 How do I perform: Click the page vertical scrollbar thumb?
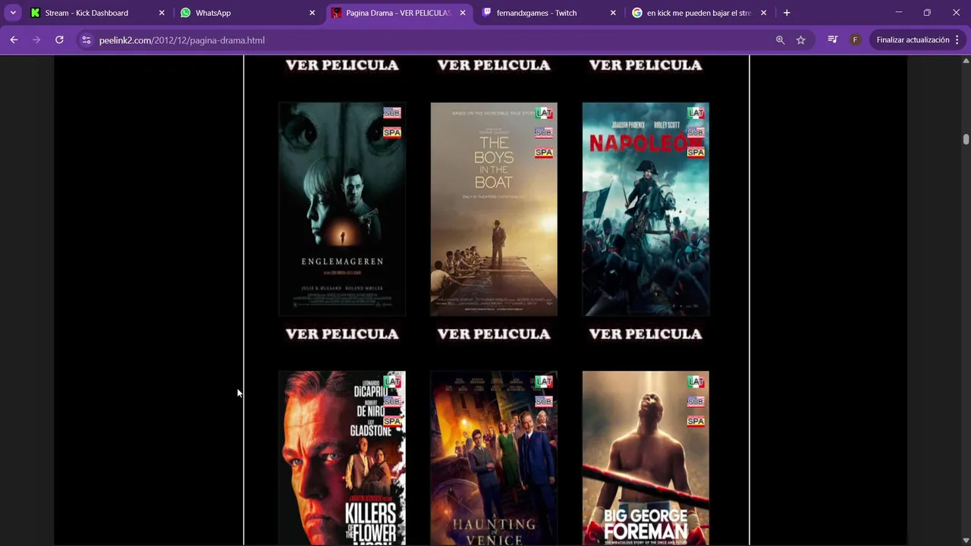[x=966, y=139]
